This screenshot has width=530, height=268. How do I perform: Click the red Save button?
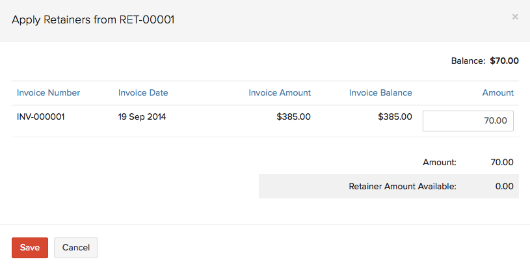point(30,247)
